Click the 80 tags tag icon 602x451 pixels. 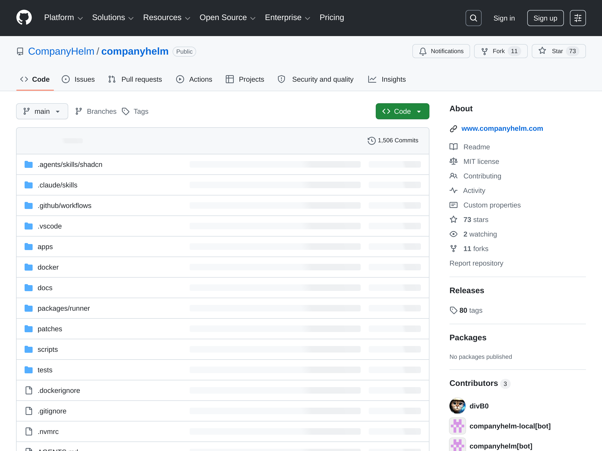pos(454,310)
